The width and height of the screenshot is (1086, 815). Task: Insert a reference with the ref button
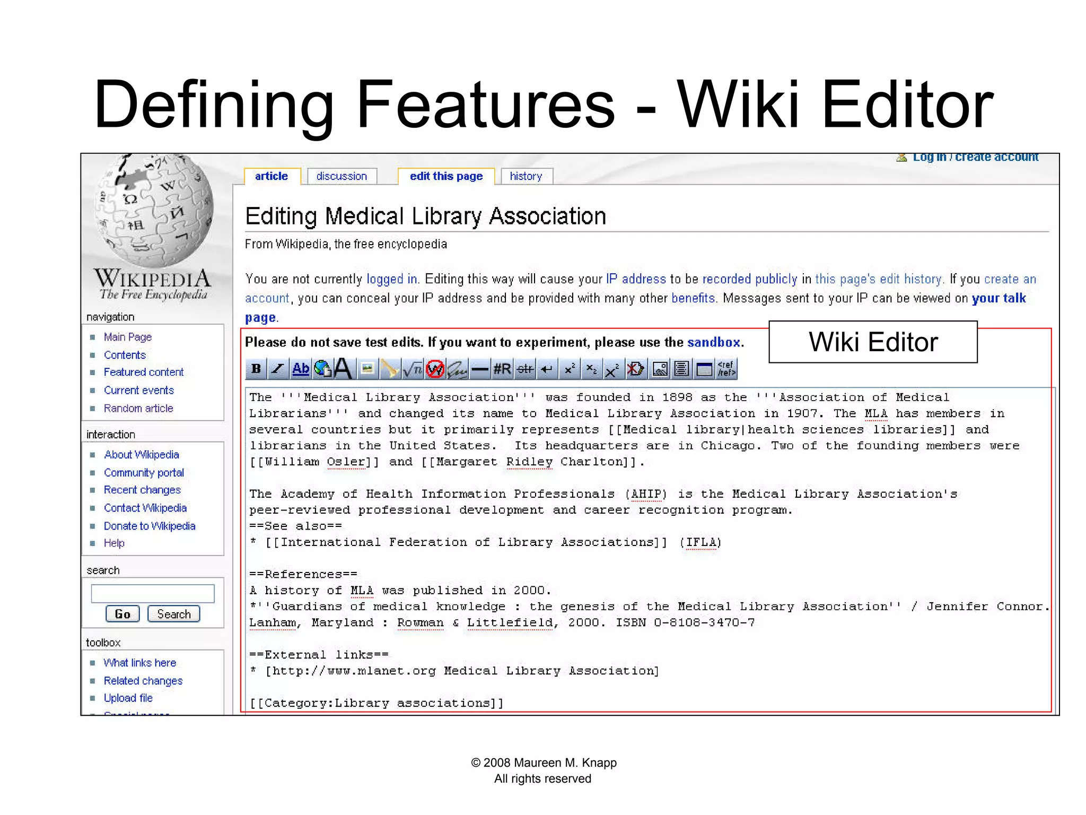726,369
